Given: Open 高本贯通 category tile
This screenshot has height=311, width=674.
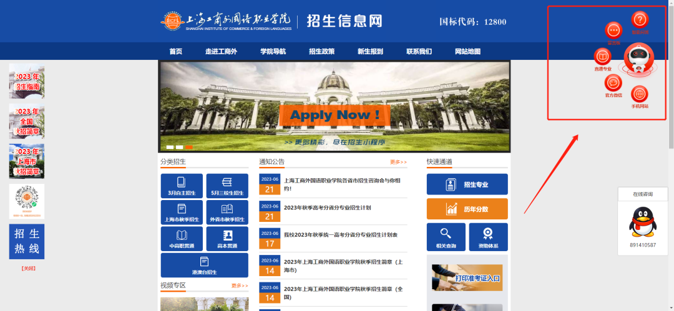Looking at the screenshot, I should point(227,239).
